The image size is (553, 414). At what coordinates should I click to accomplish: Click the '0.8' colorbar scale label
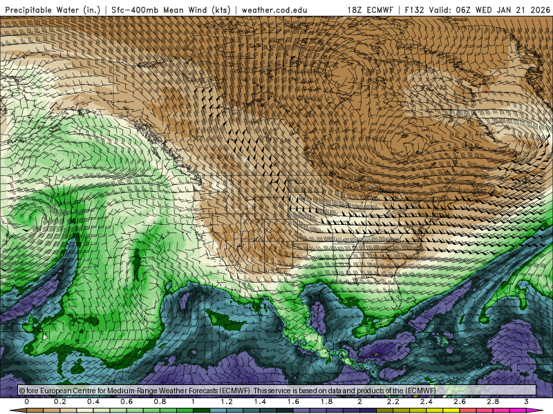[160, 402]
